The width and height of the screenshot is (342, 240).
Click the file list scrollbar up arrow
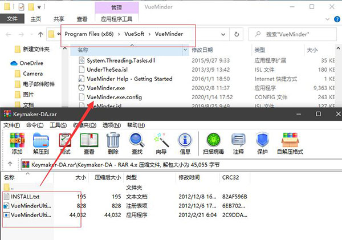click(338, 48)
